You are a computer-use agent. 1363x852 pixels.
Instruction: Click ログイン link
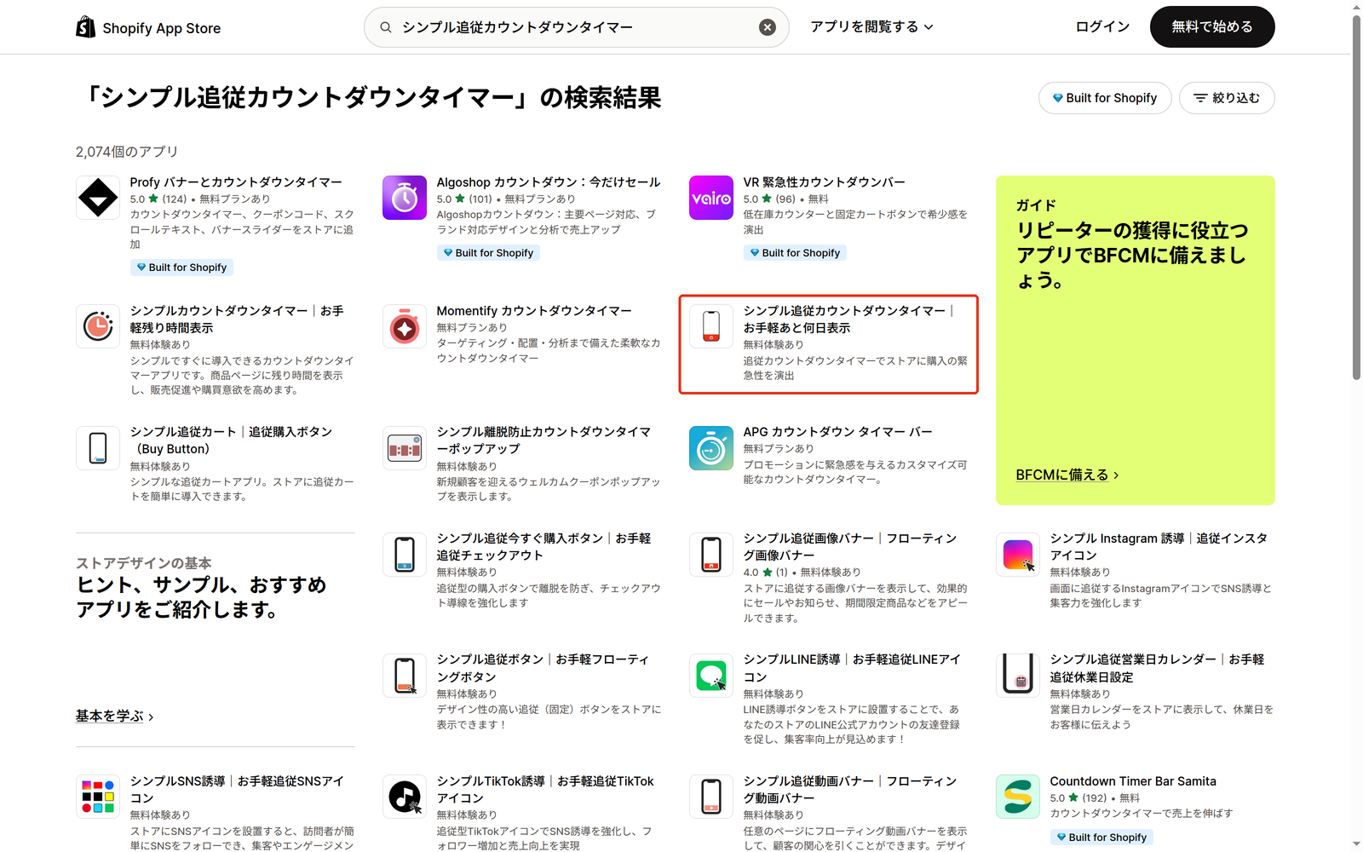(1102, 27)
